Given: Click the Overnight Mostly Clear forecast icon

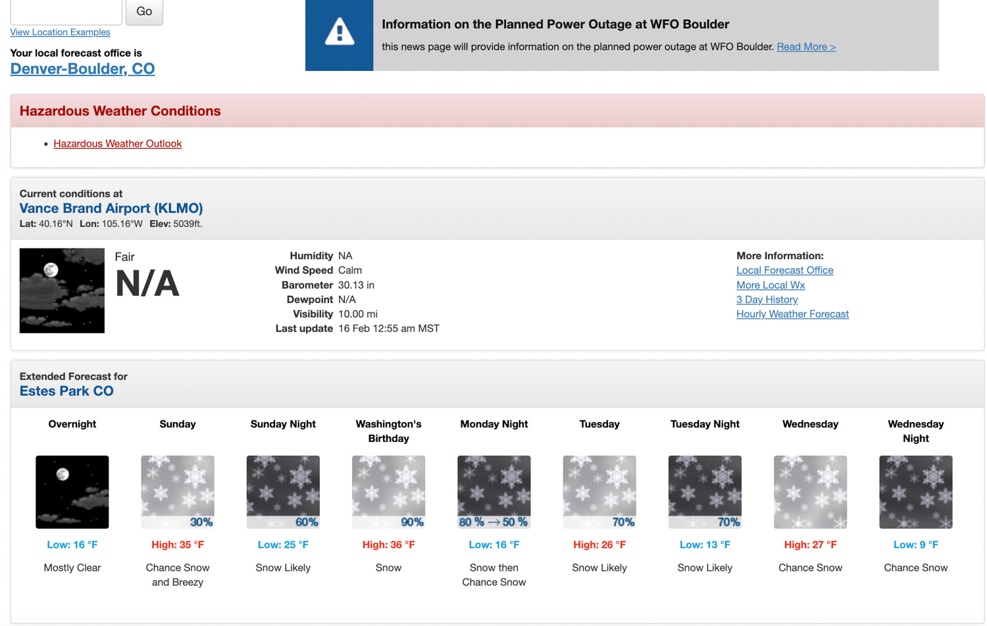Looking at the screenshot, I should click(72, 492).
